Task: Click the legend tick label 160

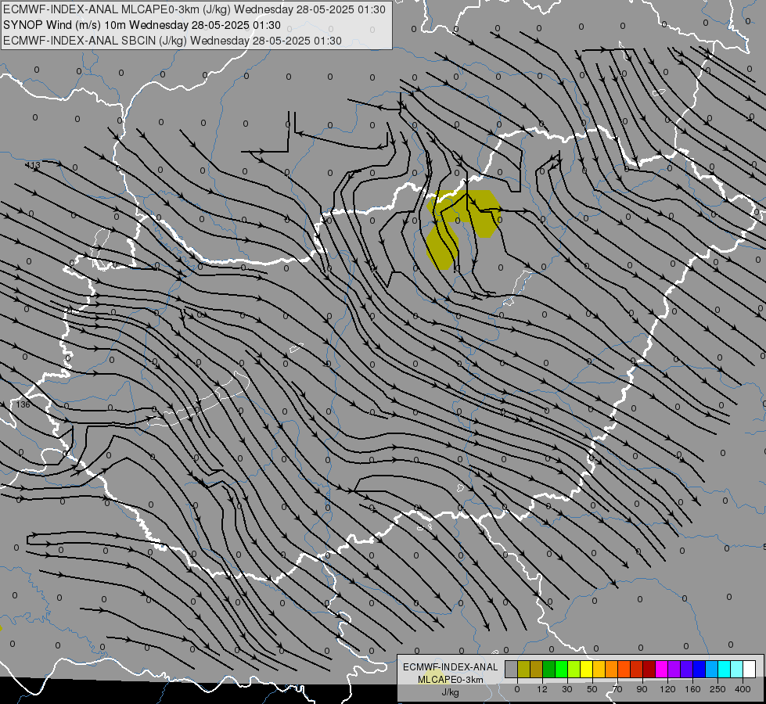Action: 692,689
